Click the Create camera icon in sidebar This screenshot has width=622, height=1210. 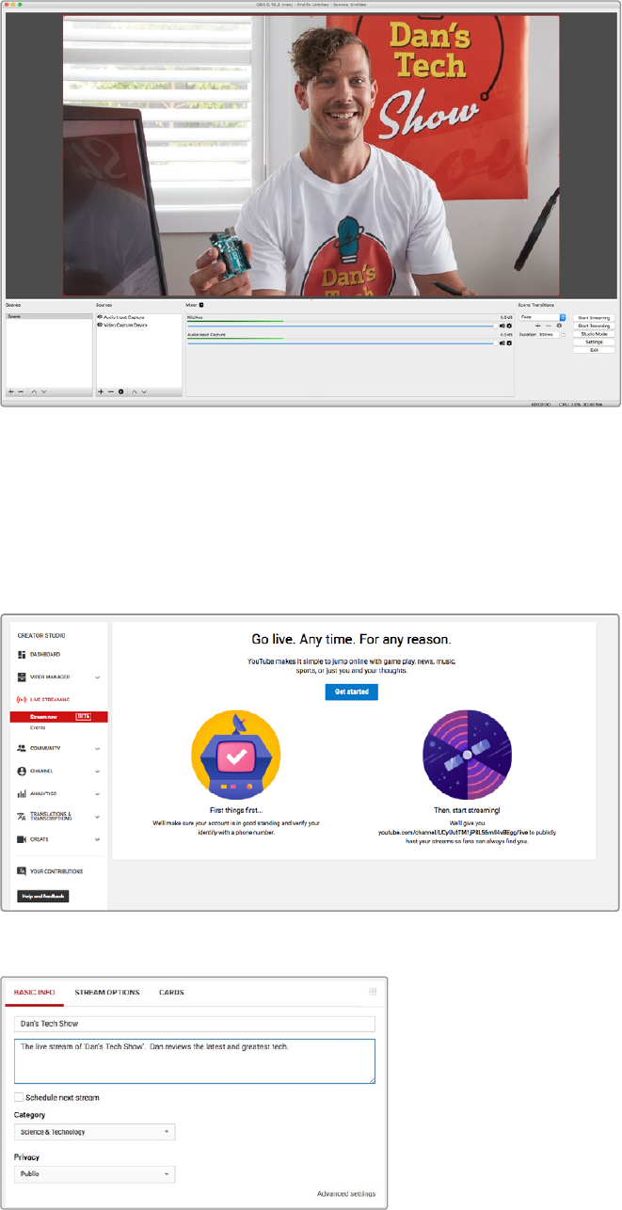tap(21, 838)
